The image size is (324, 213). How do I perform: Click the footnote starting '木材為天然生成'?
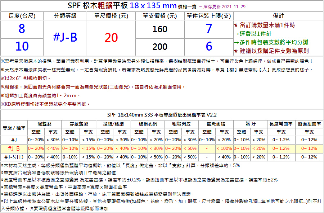tap(120, 165)
